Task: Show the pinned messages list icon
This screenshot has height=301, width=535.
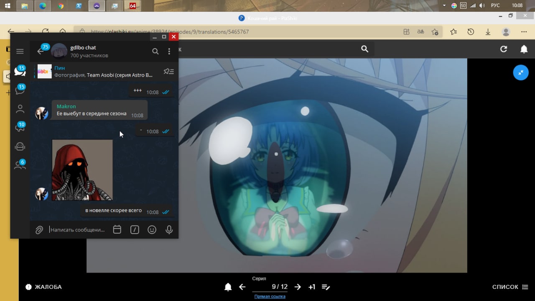Action: pos(168,71)
